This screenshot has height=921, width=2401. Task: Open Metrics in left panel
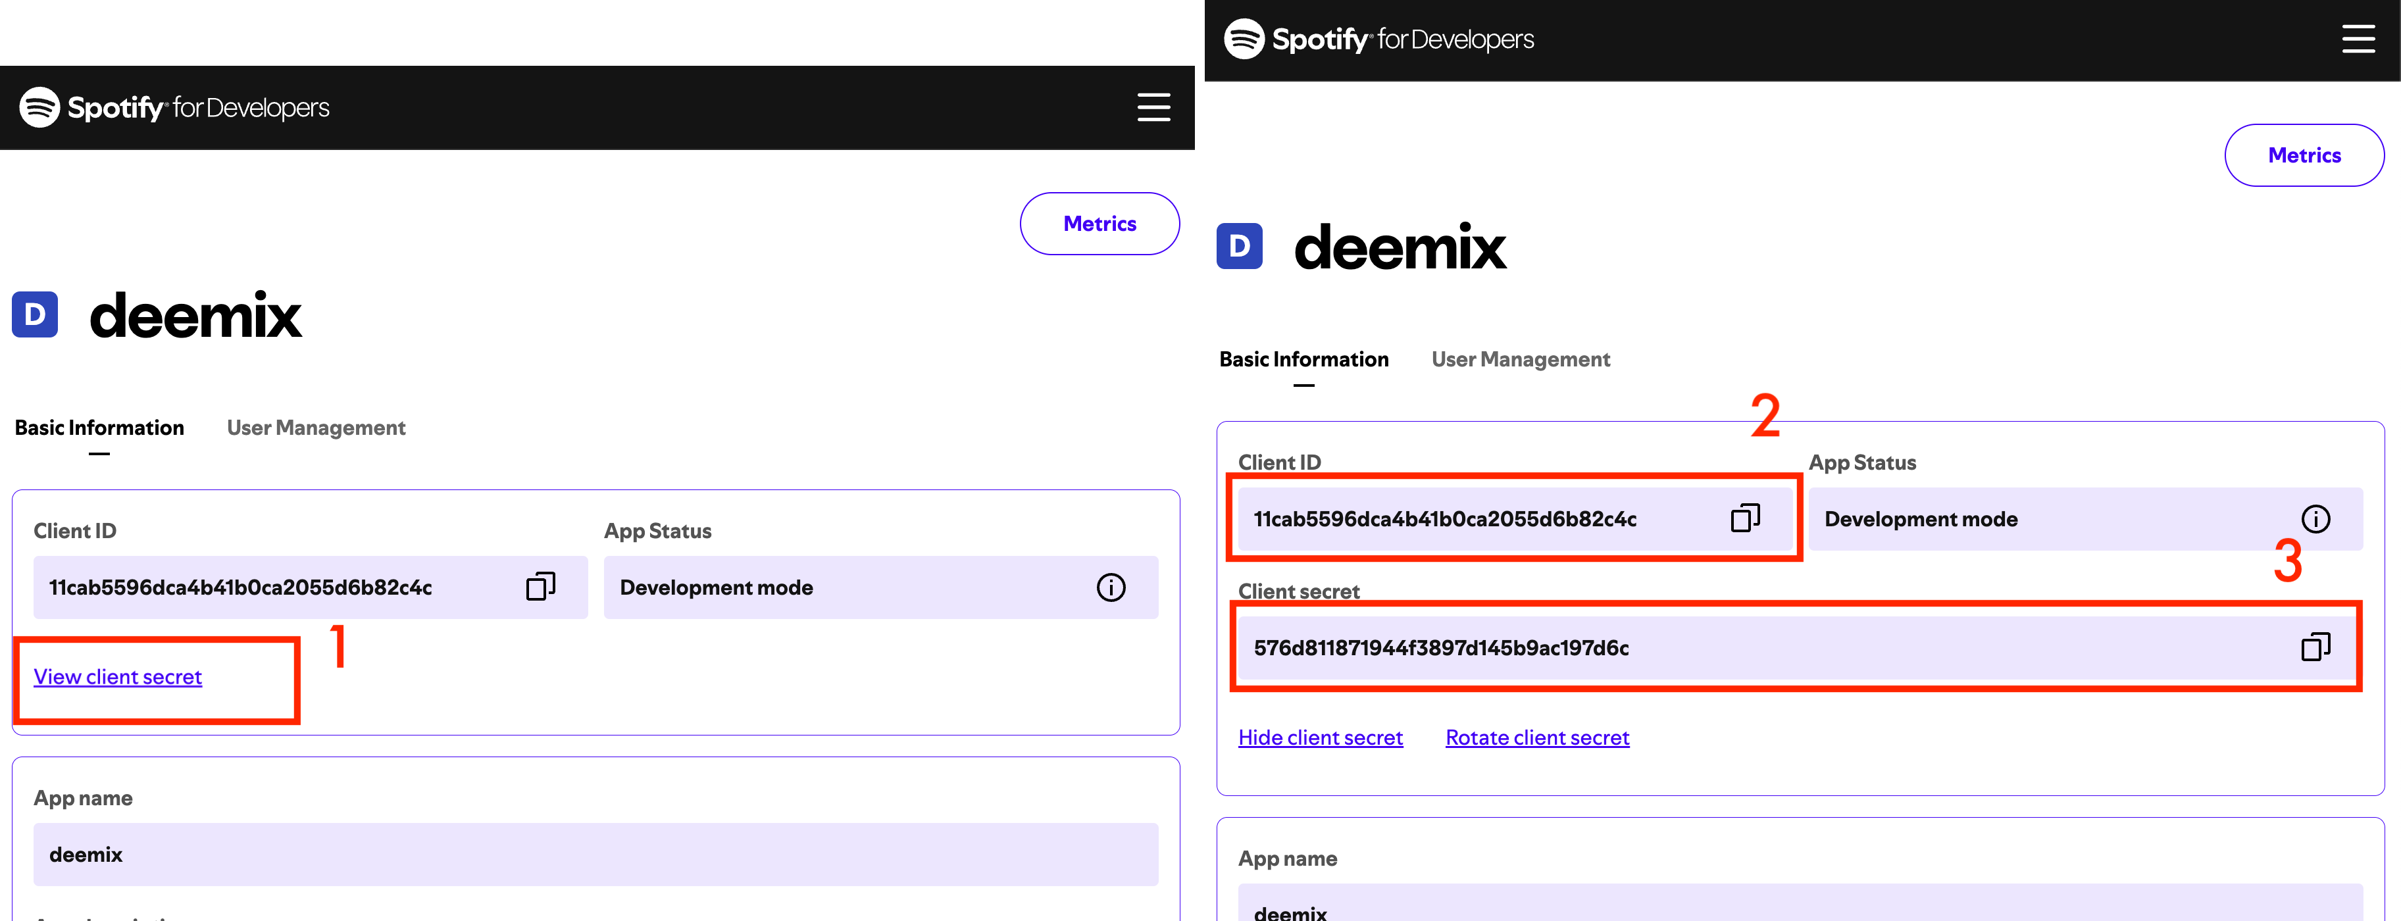pos(1100,224)
